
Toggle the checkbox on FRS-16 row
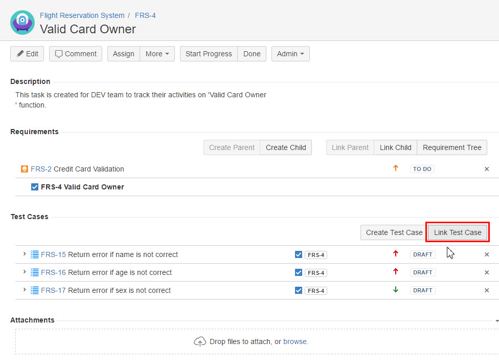[299, 272]
